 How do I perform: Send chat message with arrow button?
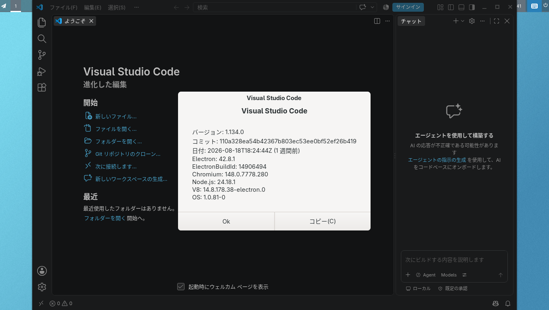click(x=501, y=275)
